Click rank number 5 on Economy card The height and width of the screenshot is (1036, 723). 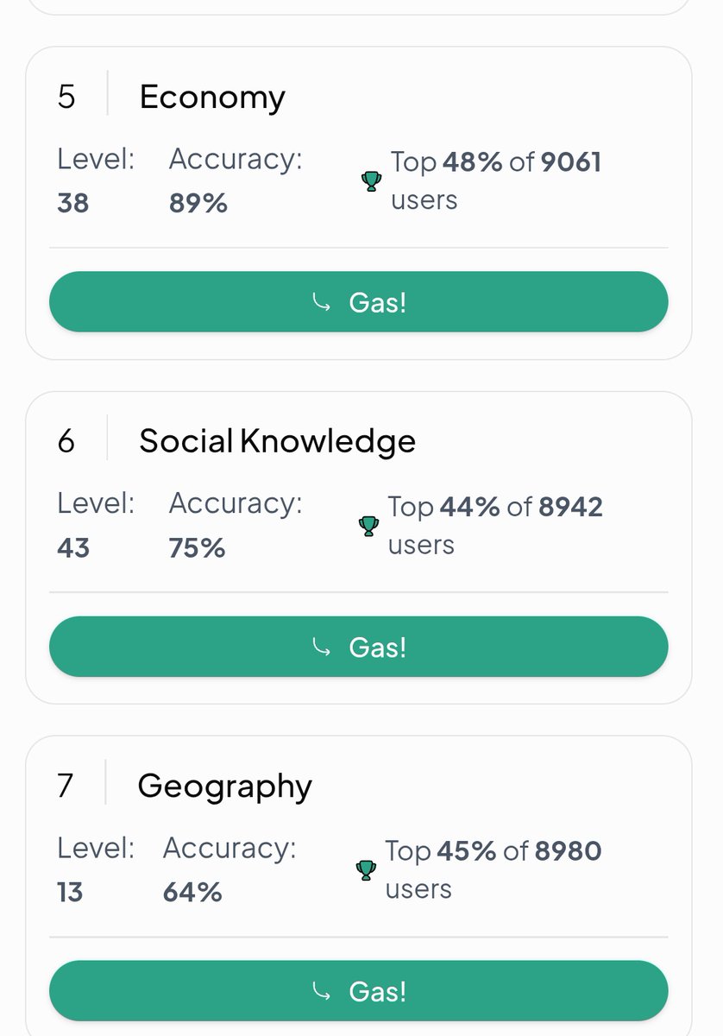point(66,97)
